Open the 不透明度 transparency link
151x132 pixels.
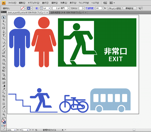pyautogui.click(x=90, y=8)
